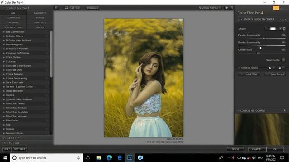Select the Darken / Lighten Center filter
The width and height of the screenshot is (289, 162).
pyautogui.click(x=19, y=87)
